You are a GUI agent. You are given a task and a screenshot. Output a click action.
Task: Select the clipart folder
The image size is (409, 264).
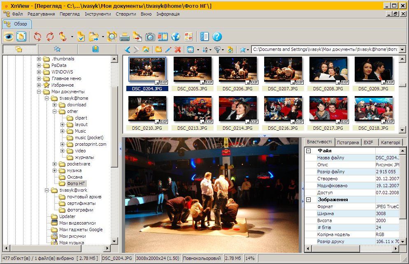pos(81,118)
